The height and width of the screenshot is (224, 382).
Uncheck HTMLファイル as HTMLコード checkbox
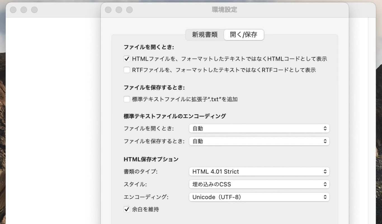coord(127,59)
